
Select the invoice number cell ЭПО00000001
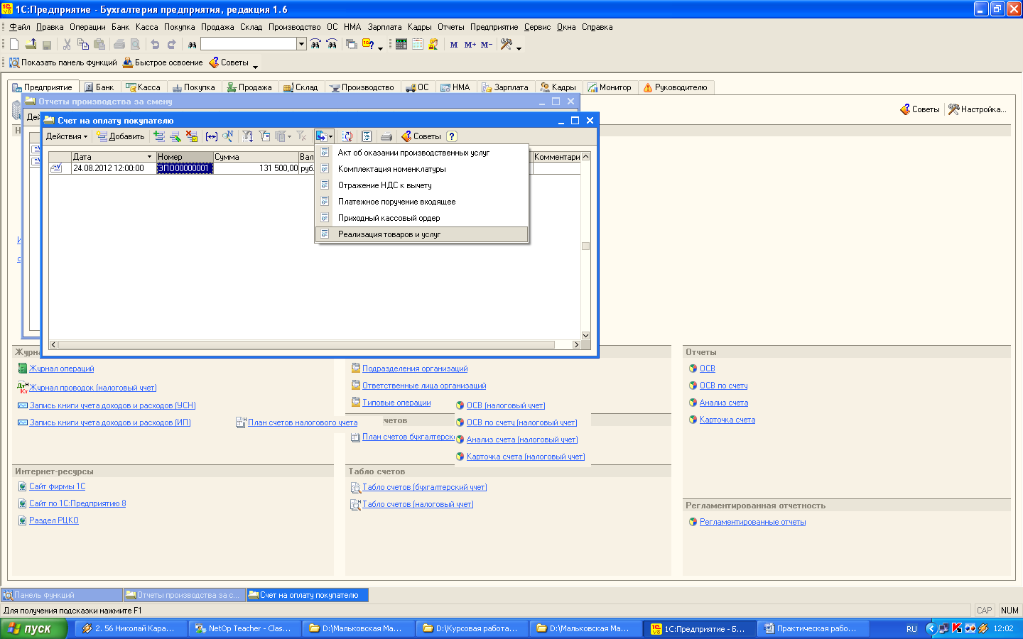point(185,168)
